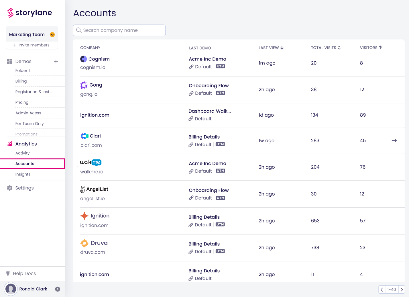Click the Company column header

pos(90,48)
